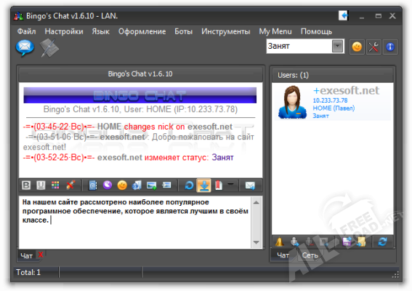Click the microphone with blue arrow icon
The image size is (412, 291).
tap(294, 242)
